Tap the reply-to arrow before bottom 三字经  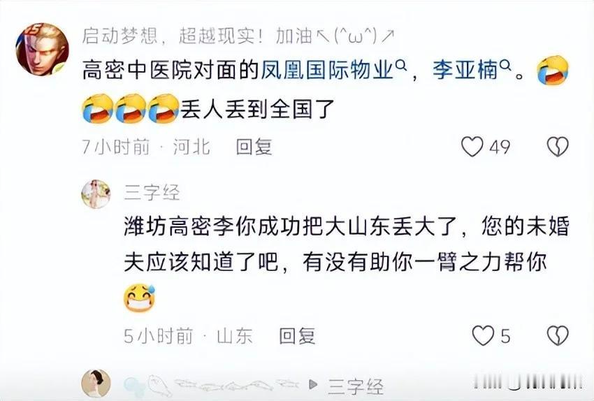point(313,385)
